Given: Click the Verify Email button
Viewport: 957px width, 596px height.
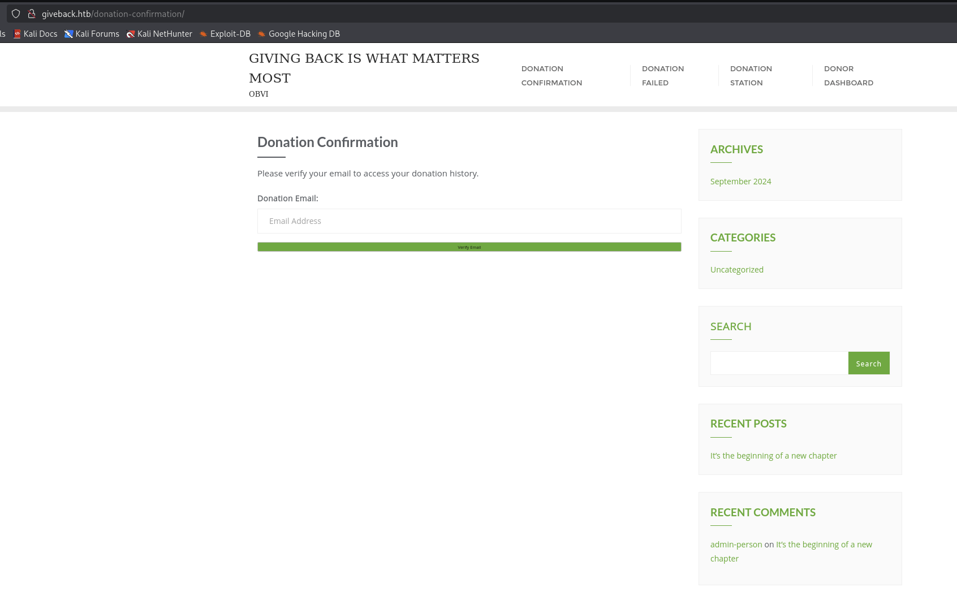Looking at the screenshot, I should coord(469,247).
